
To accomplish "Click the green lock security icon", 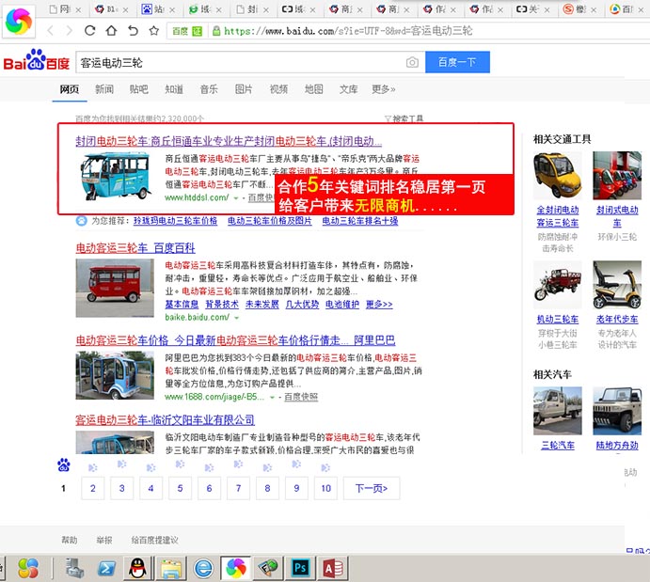I will (x=216, y=31).
